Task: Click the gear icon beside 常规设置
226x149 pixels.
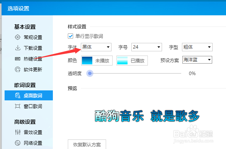Action: click(x=18, y=37)
